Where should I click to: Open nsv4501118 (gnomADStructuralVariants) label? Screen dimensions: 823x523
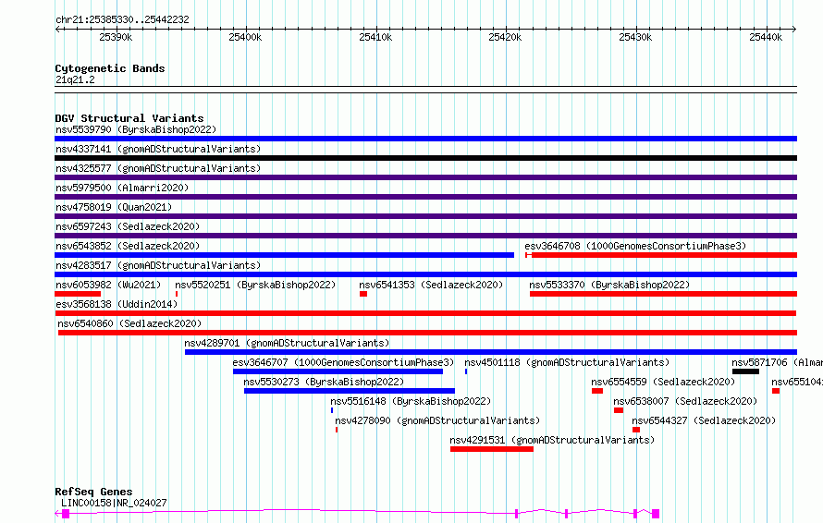567,362
